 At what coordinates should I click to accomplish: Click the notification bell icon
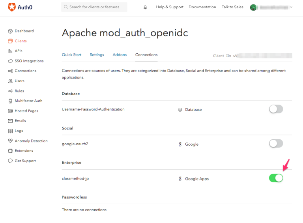pyautogui.click(x=145, y=7)
